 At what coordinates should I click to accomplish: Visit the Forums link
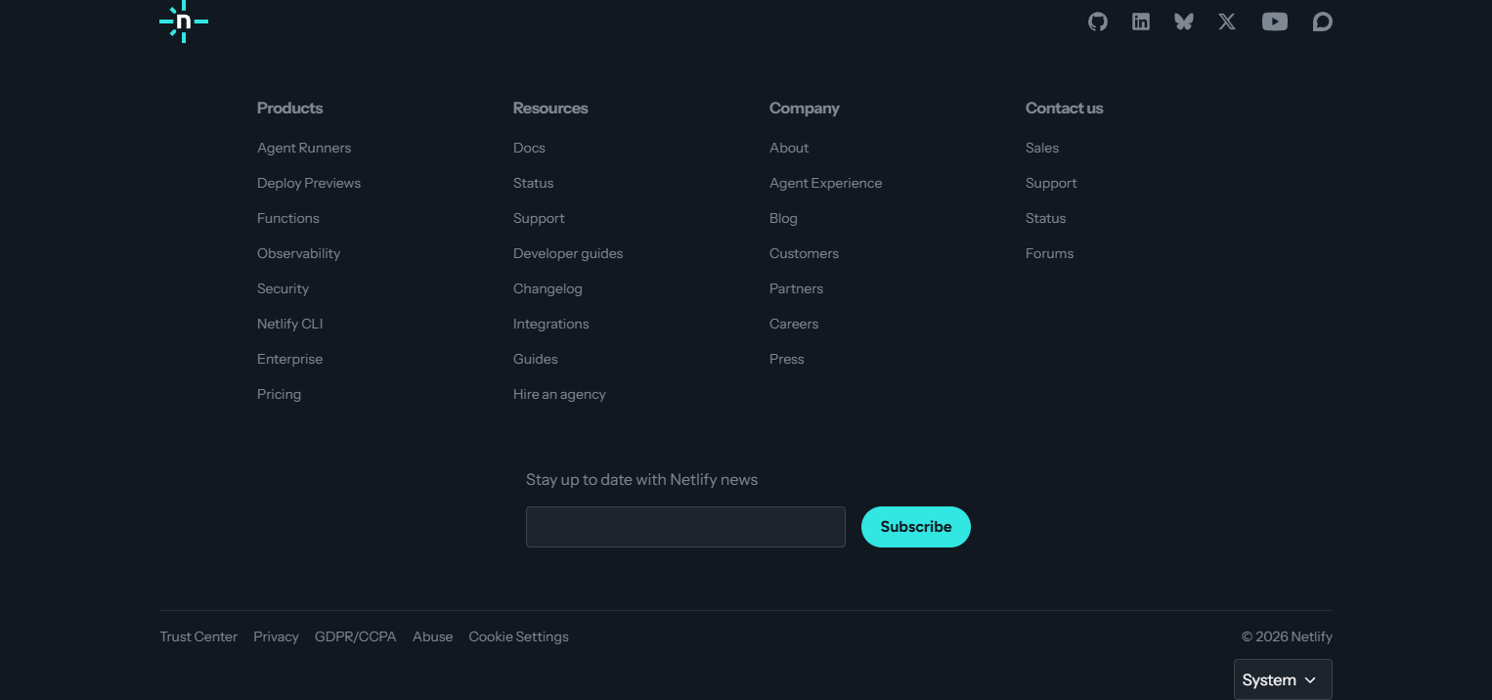point(1049,253)
